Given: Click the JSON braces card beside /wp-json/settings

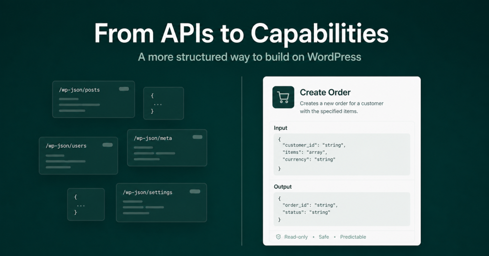Looking at the screenshot, I should click(x=86, y=204).
